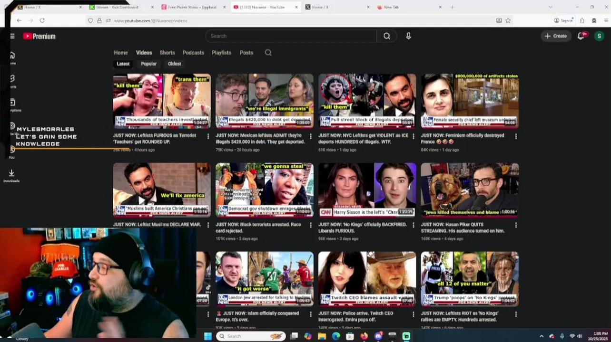Open the channel Home tab
The height and width of the screenshot is (342, 611).
point(120,53)
